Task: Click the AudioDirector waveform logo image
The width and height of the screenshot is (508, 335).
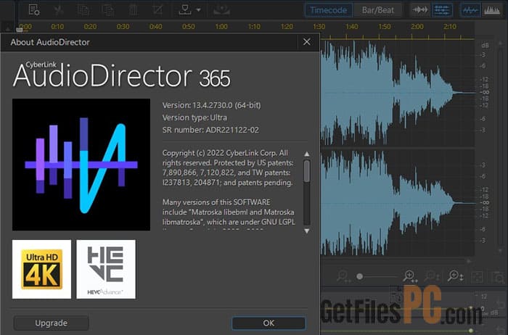Action: (x=81, y=165)
